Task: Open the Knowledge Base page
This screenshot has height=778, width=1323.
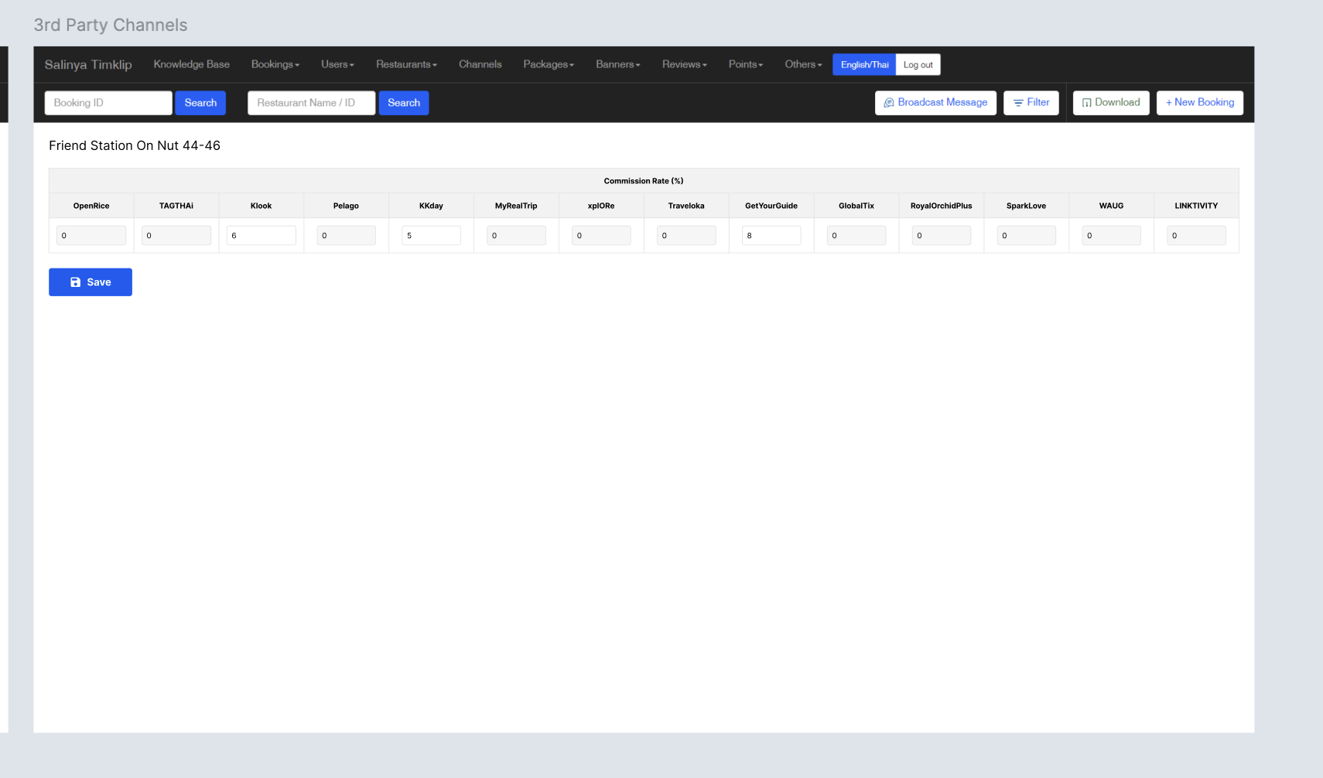Action: coord(191,65)
